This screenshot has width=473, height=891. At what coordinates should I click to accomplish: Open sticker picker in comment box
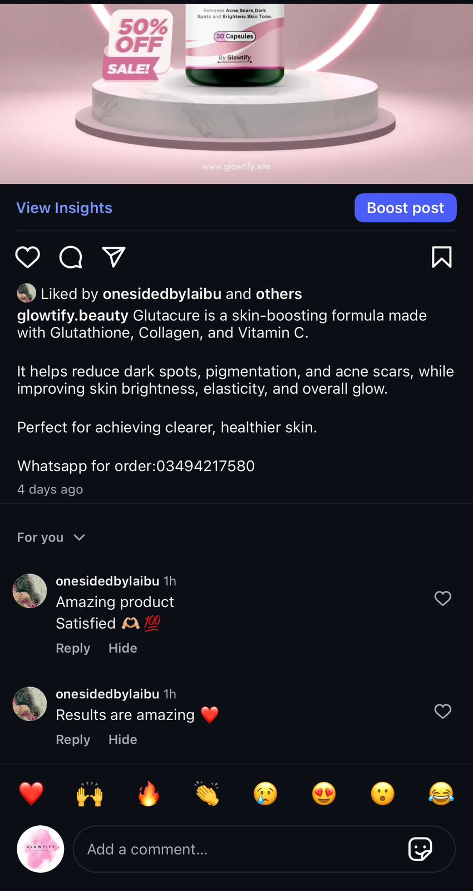tap(420, 849)
